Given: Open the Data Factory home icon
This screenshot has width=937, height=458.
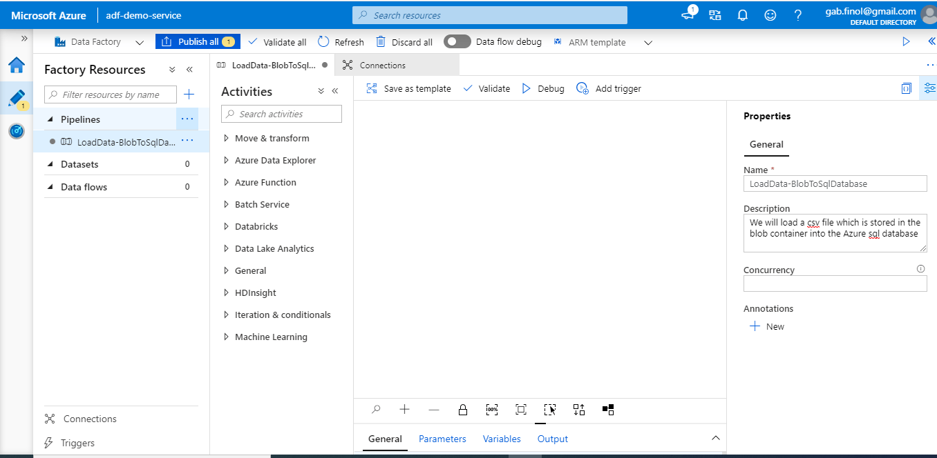Looking at the screenshot, I should (x=17, y=66).
